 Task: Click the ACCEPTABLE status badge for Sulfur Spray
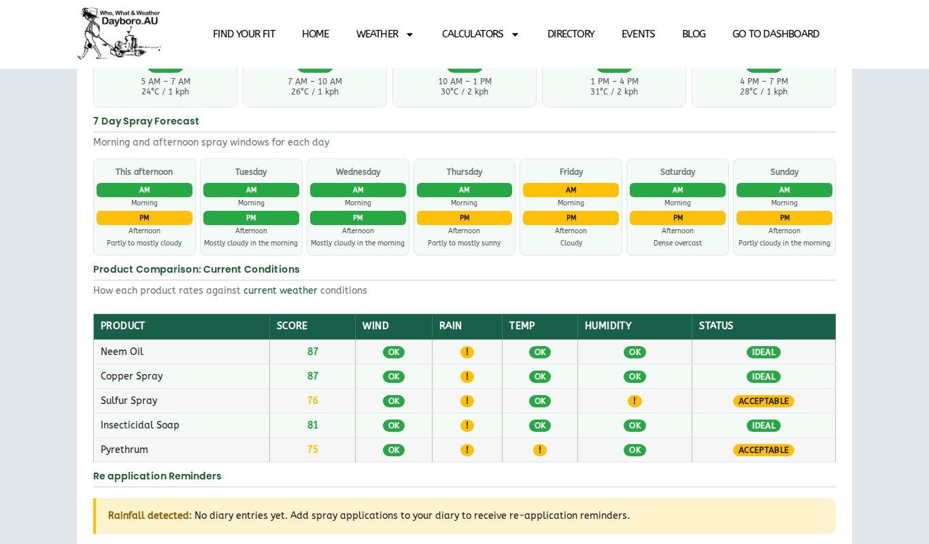764,401
